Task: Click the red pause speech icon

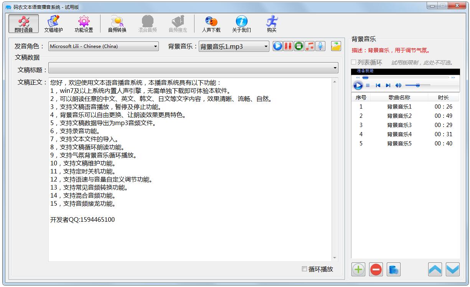Action: pos(288,46)
